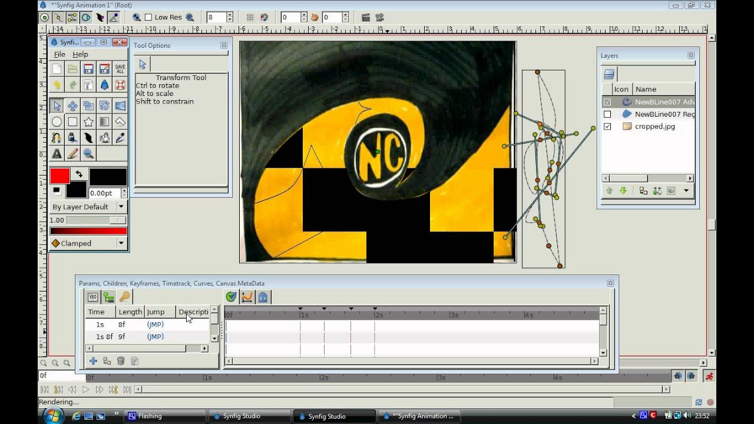This screenshot has height=424, width=754.
Task: Toggle the grid display icon
Action: [250, 18]
